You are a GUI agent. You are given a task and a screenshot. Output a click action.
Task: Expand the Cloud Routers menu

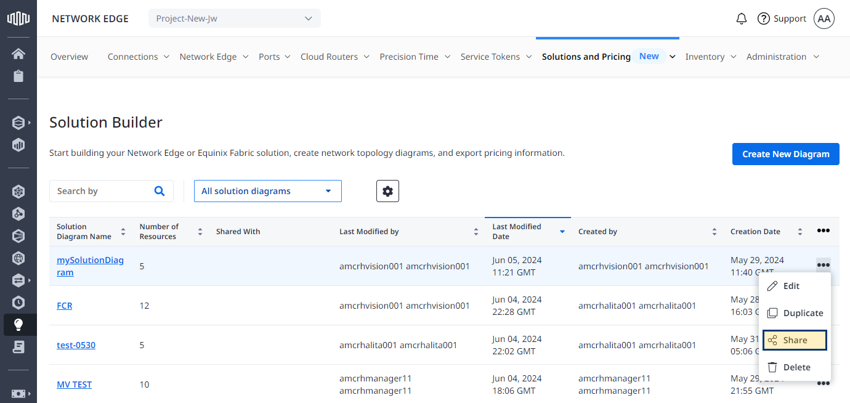(335, 57)
